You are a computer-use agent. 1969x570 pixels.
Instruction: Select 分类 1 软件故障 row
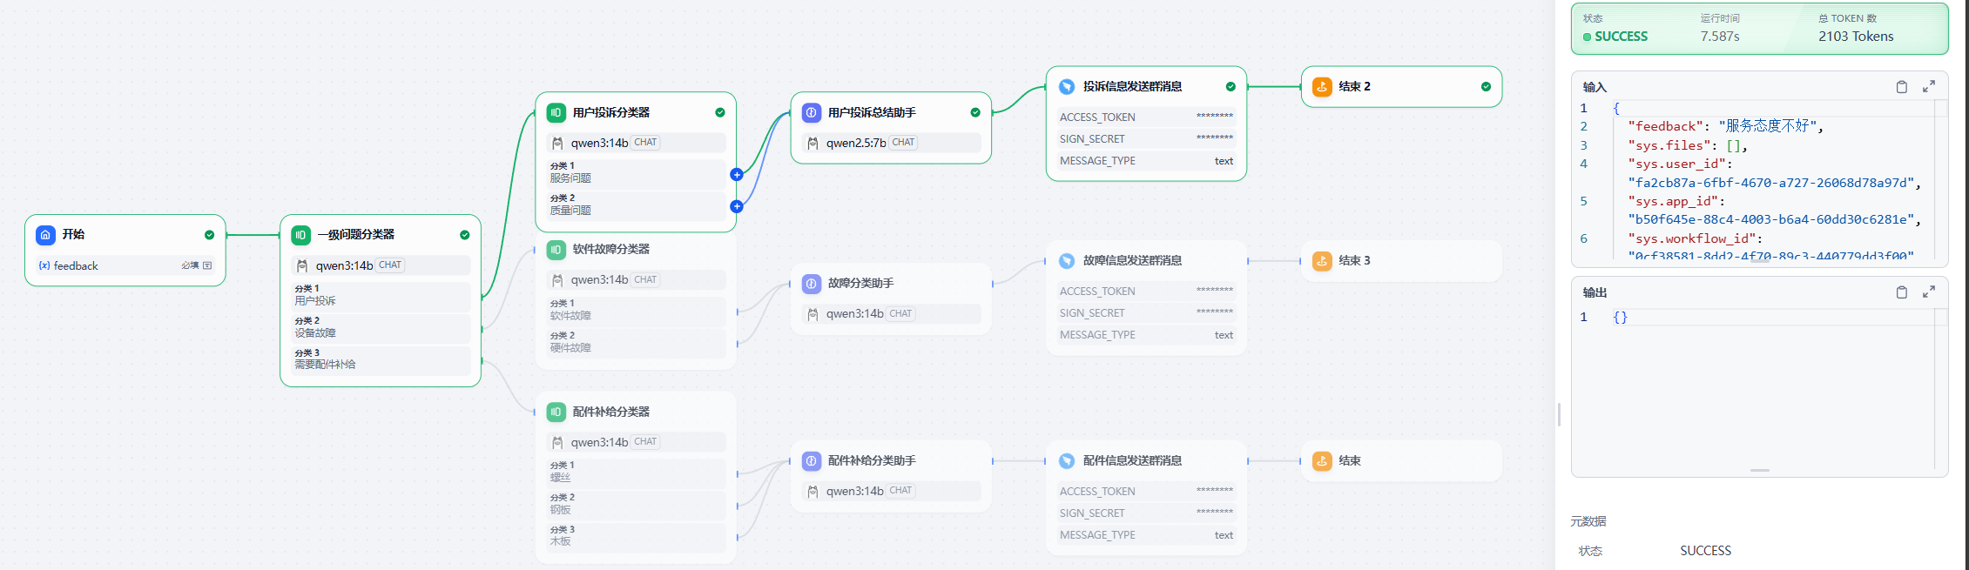636,310
